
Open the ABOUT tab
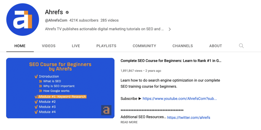(x=216, y=46)
